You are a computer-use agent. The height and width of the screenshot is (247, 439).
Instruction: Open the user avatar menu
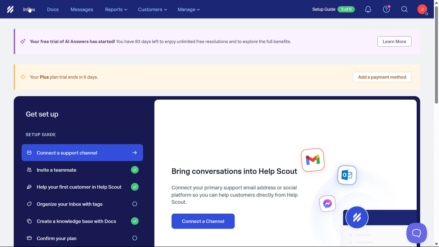422,9
